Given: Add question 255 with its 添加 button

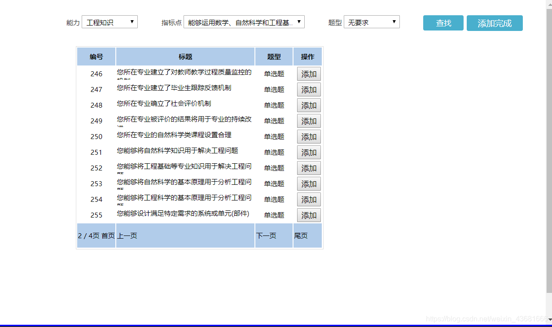Looking at the screenshot, I should tap(309, 215).
